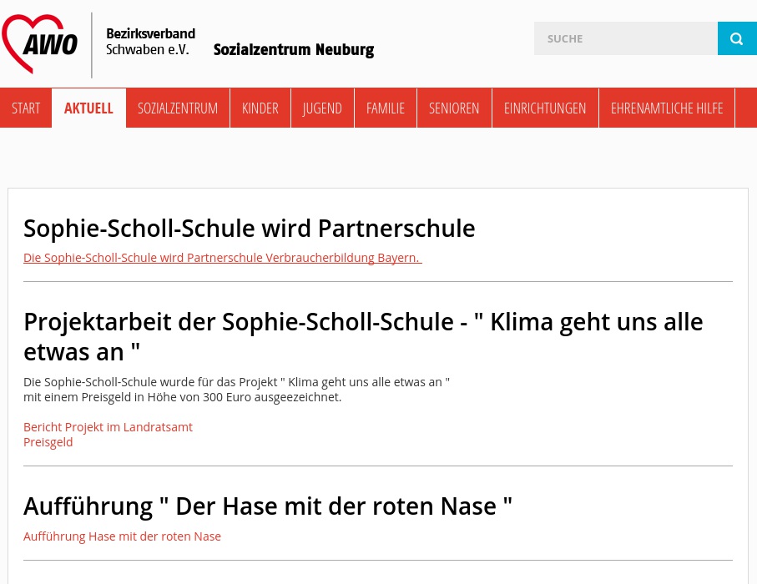757x584 pixels.
Task: Click inside the SUCHE search field
Action: (x=626, y=38)
